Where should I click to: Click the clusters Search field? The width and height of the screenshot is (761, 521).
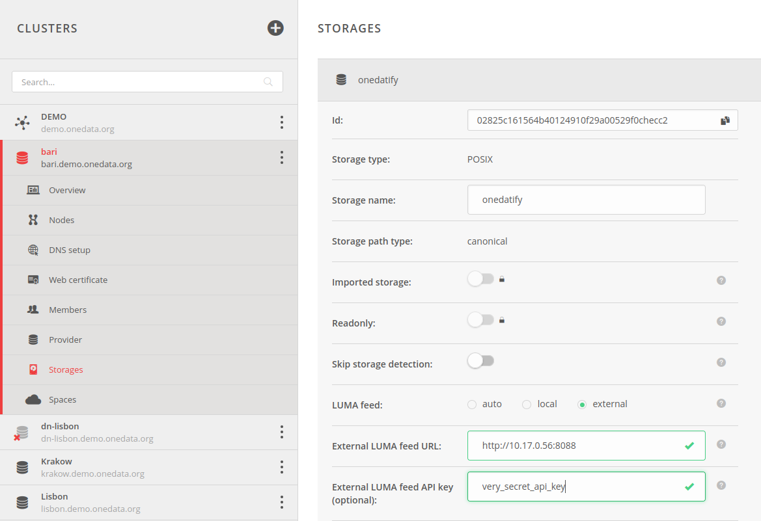pyautogui.click(x=147, y=81)
